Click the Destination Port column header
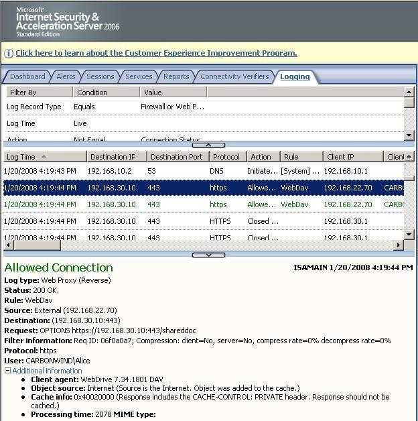The image size is (418, 421). 178,157
